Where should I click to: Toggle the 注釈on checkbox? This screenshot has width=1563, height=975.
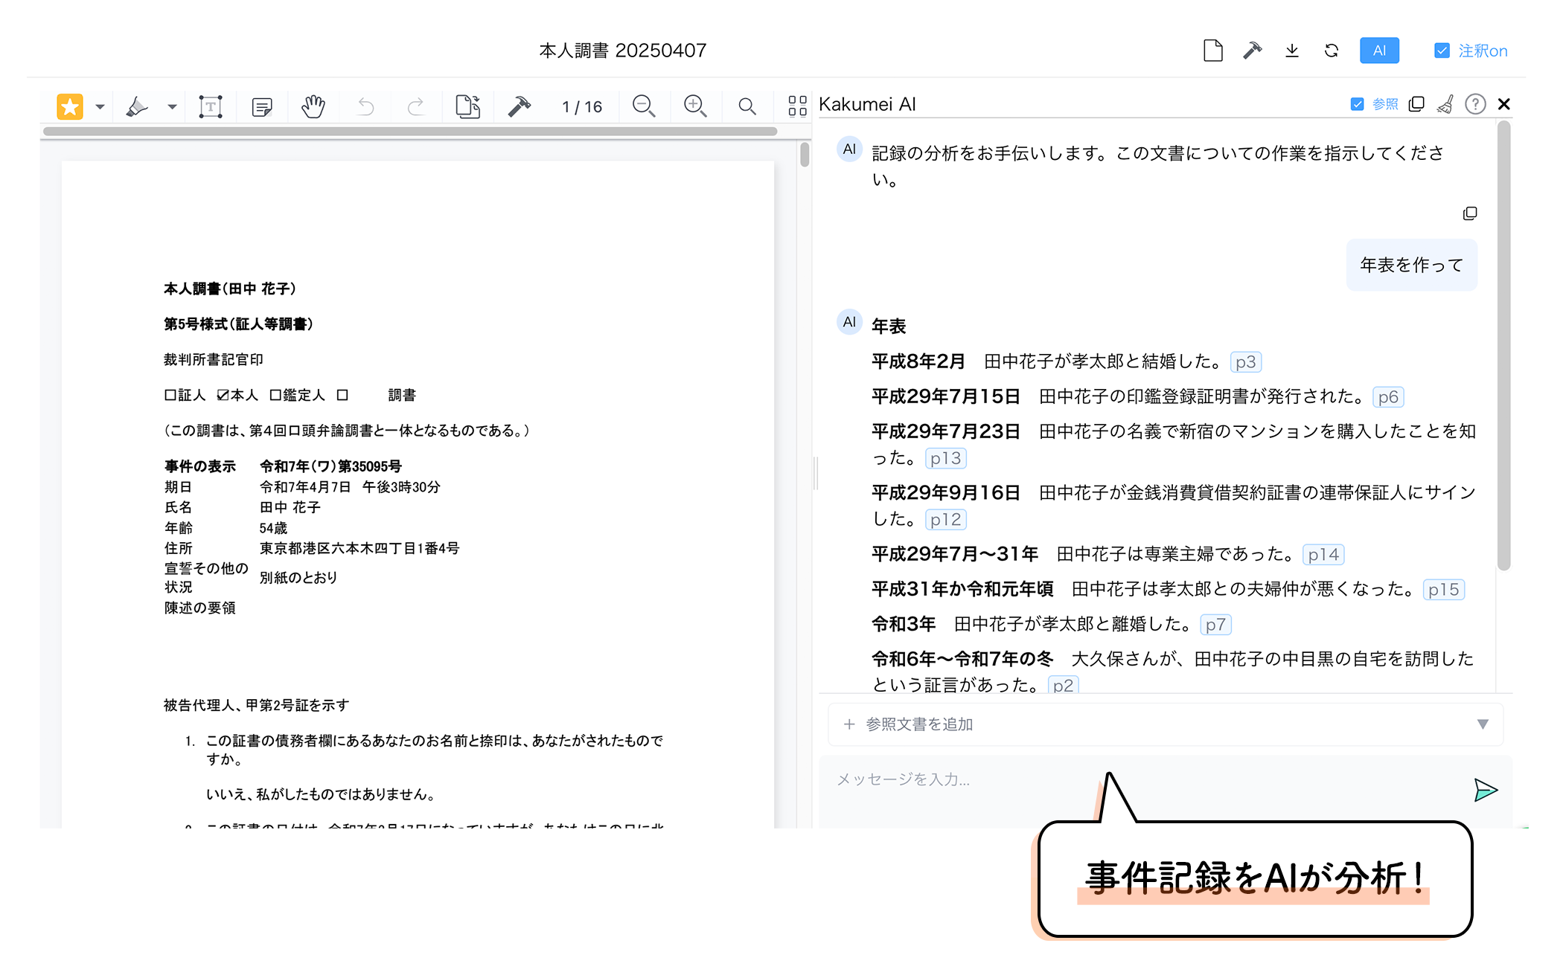point(1442,51)
